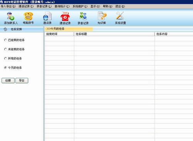
Task: Select the 所有的任务 radio button
Action: click(x=5, y=58)
